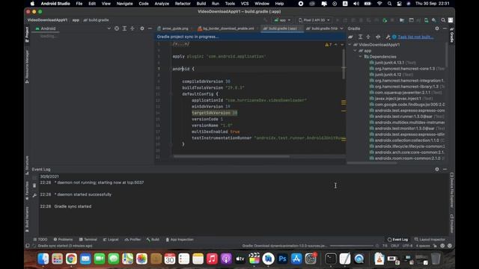Open the Terminal tool window
This screenshot has width=479, height=269.
88,240
